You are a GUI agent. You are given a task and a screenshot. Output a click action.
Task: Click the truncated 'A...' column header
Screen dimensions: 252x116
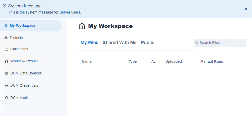coord(154,61)
